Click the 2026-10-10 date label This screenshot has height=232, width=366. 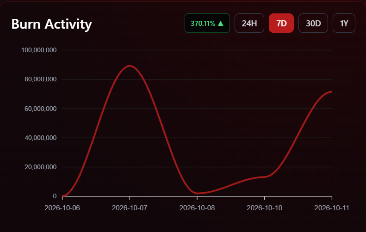[x=265, y=208]
